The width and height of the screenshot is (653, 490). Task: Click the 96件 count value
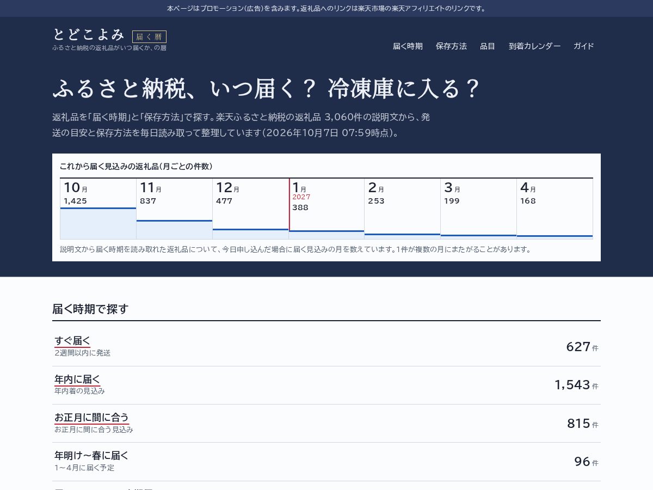(586, 462)
